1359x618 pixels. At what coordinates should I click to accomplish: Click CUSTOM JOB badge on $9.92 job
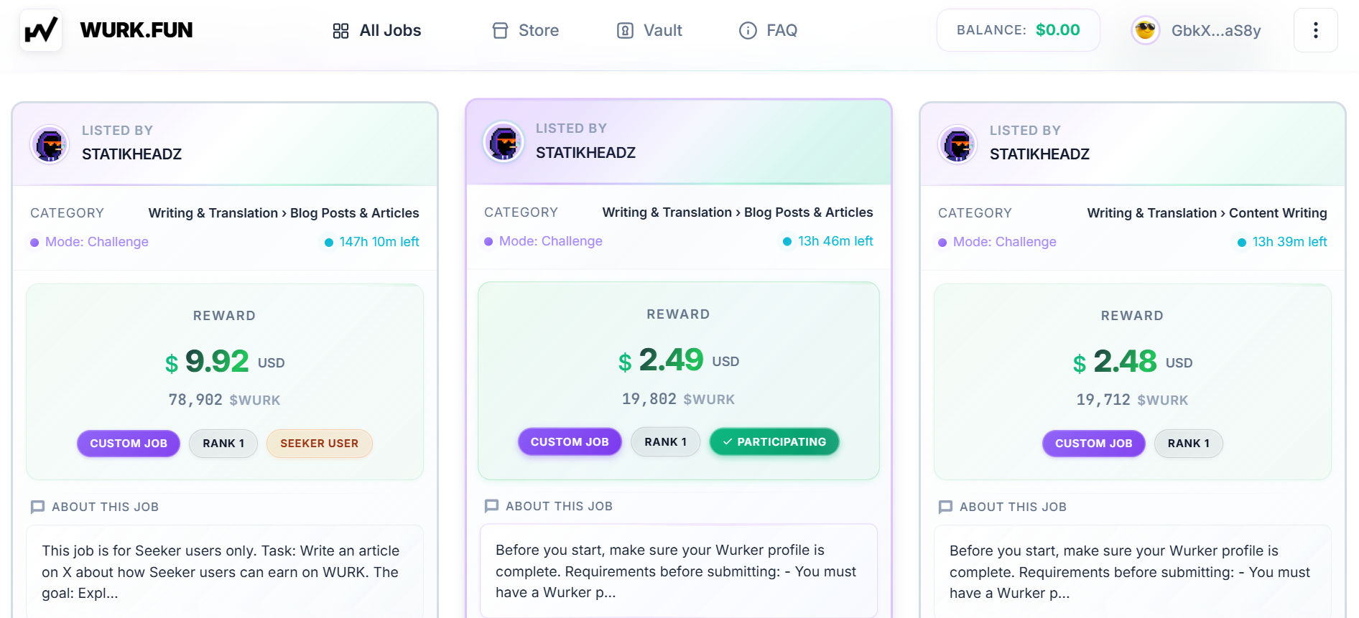point(129,443)
